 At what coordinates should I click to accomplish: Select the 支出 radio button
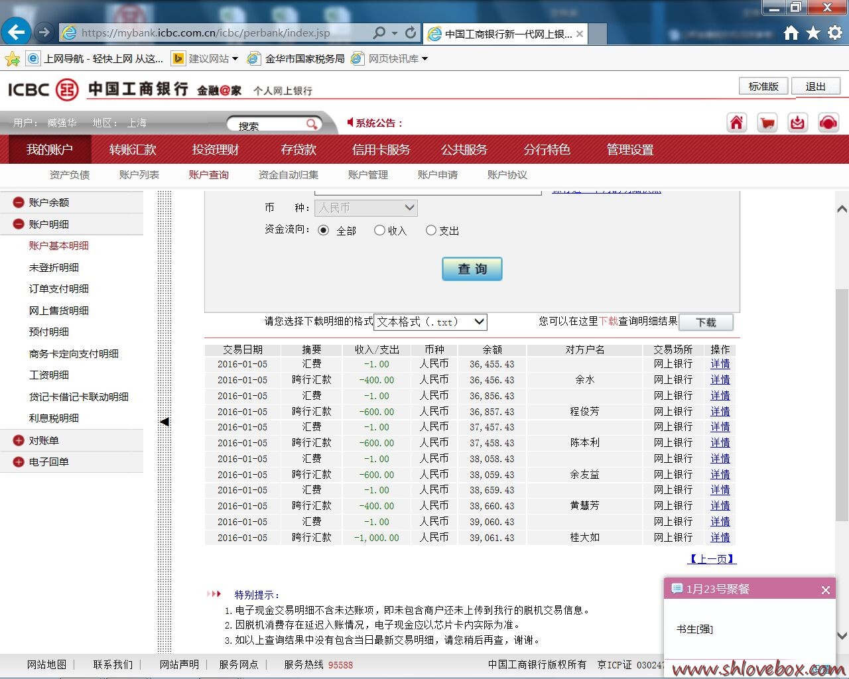431,230
